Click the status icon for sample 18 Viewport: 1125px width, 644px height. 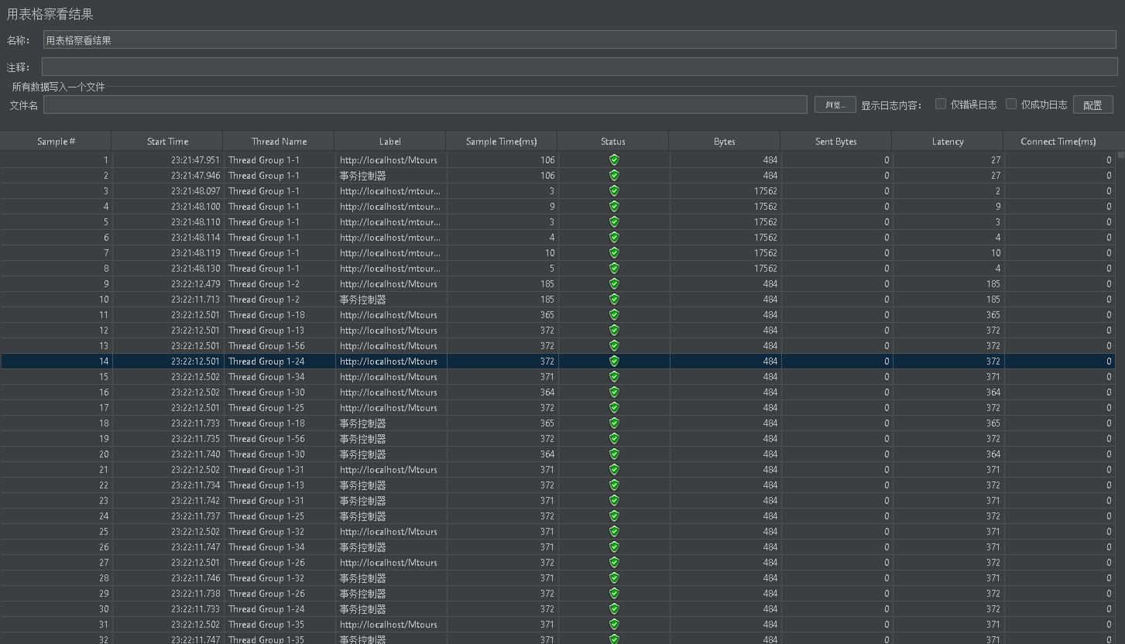coord(614,423)
